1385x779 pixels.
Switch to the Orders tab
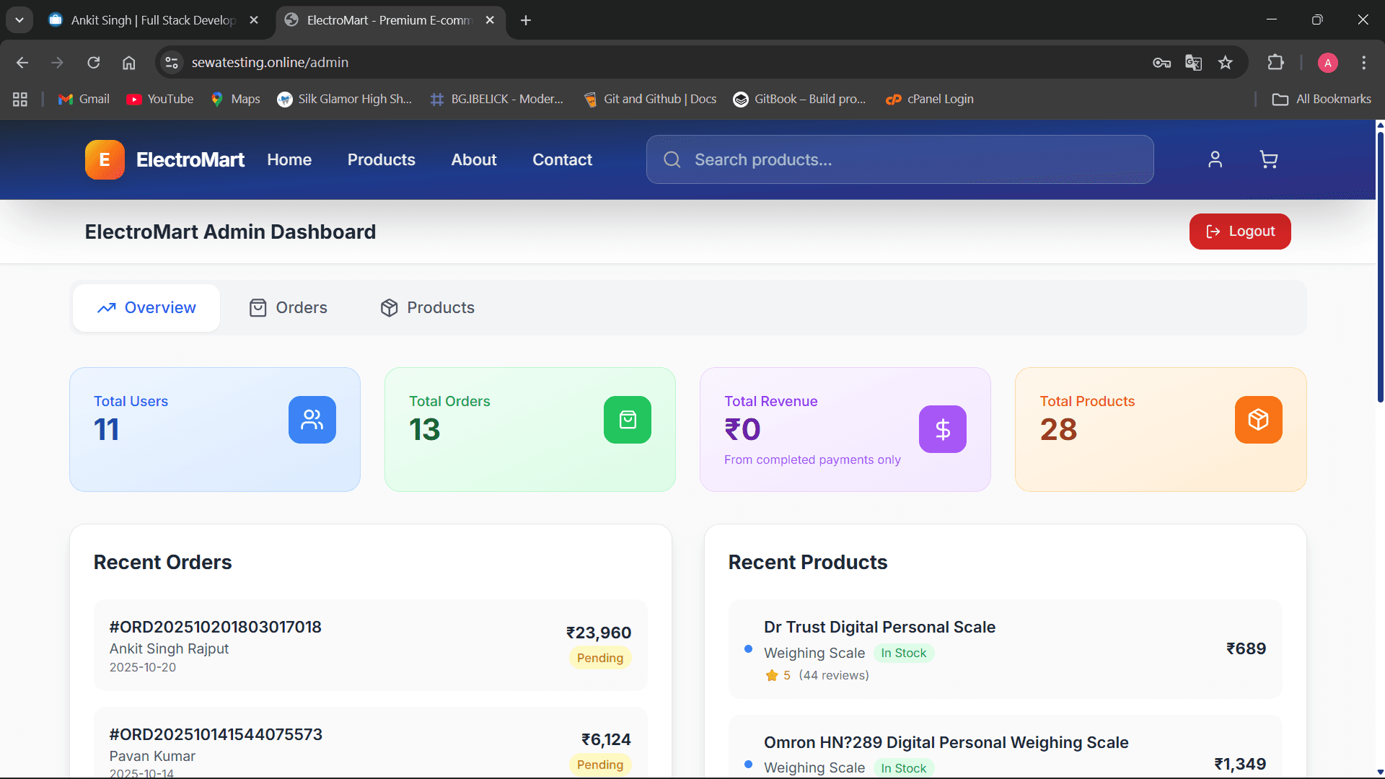(288, 308)
